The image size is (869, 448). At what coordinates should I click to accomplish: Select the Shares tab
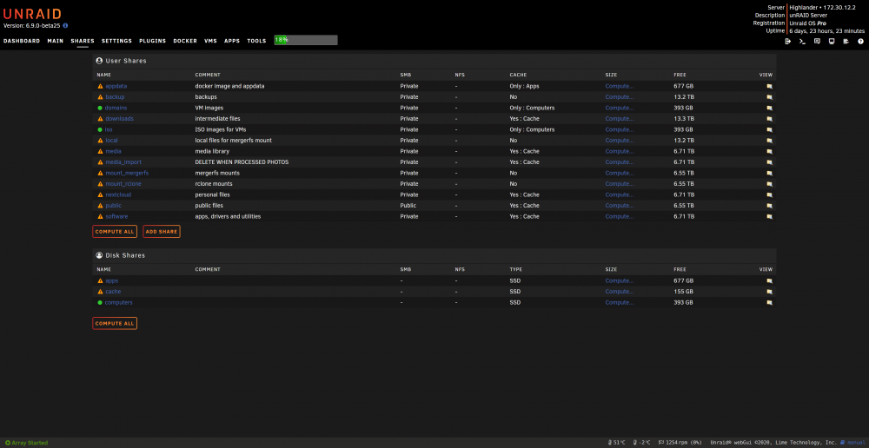click(x=83, y=41)
